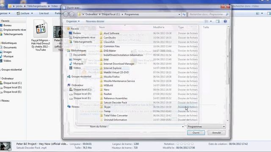
Task: Go back using dialog back arrow
Action: pos(66,14)
